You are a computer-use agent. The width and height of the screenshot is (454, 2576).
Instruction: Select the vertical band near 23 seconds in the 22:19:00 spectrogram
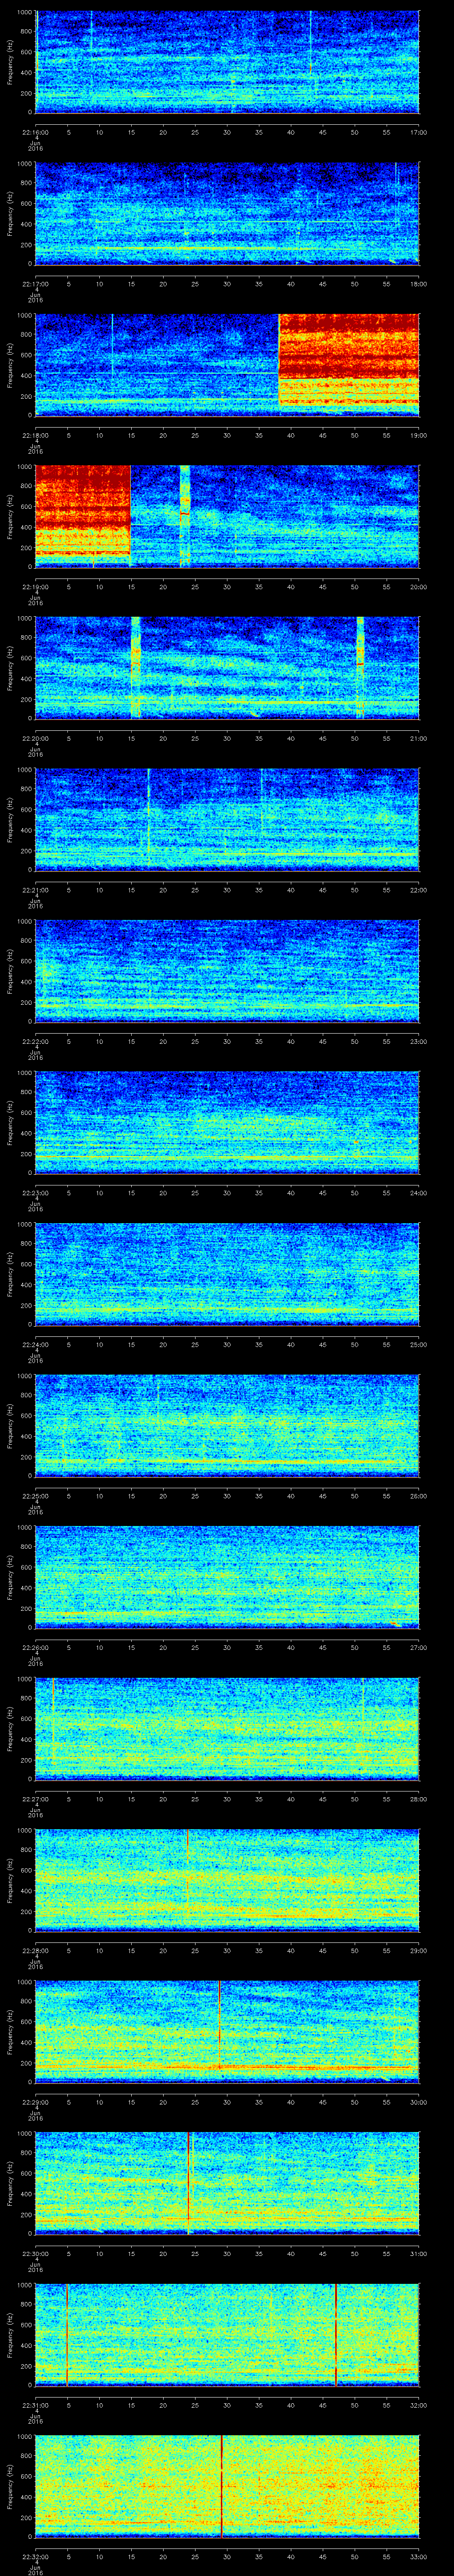coord(184,516)
